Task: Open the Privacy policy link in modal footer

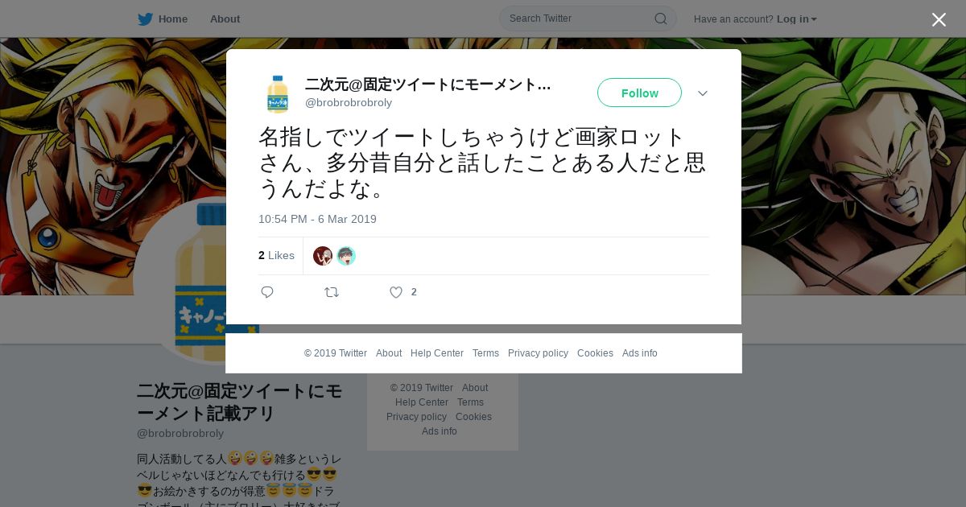Action: coord(538,353)
